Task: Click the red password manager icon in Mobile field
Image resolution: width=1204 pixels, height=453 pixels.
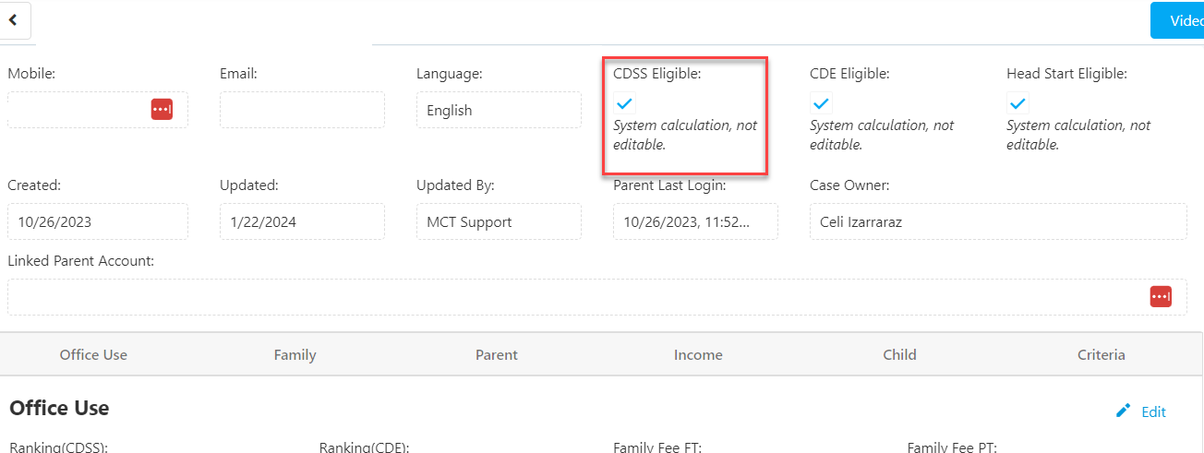Action: tap(162, 109)
